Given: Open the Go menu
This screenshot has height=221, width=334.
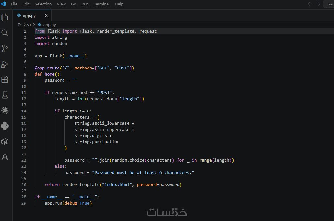Looking at the screenshot, I should pos(74,4).
